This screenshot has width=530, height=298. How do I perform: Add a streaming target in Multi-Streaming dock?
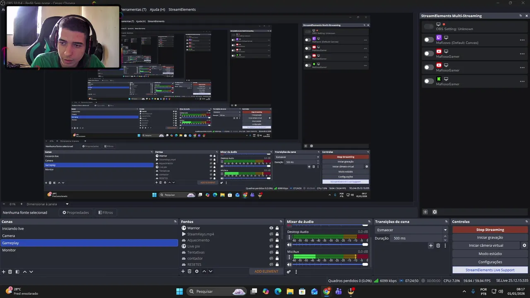(425, 212)
